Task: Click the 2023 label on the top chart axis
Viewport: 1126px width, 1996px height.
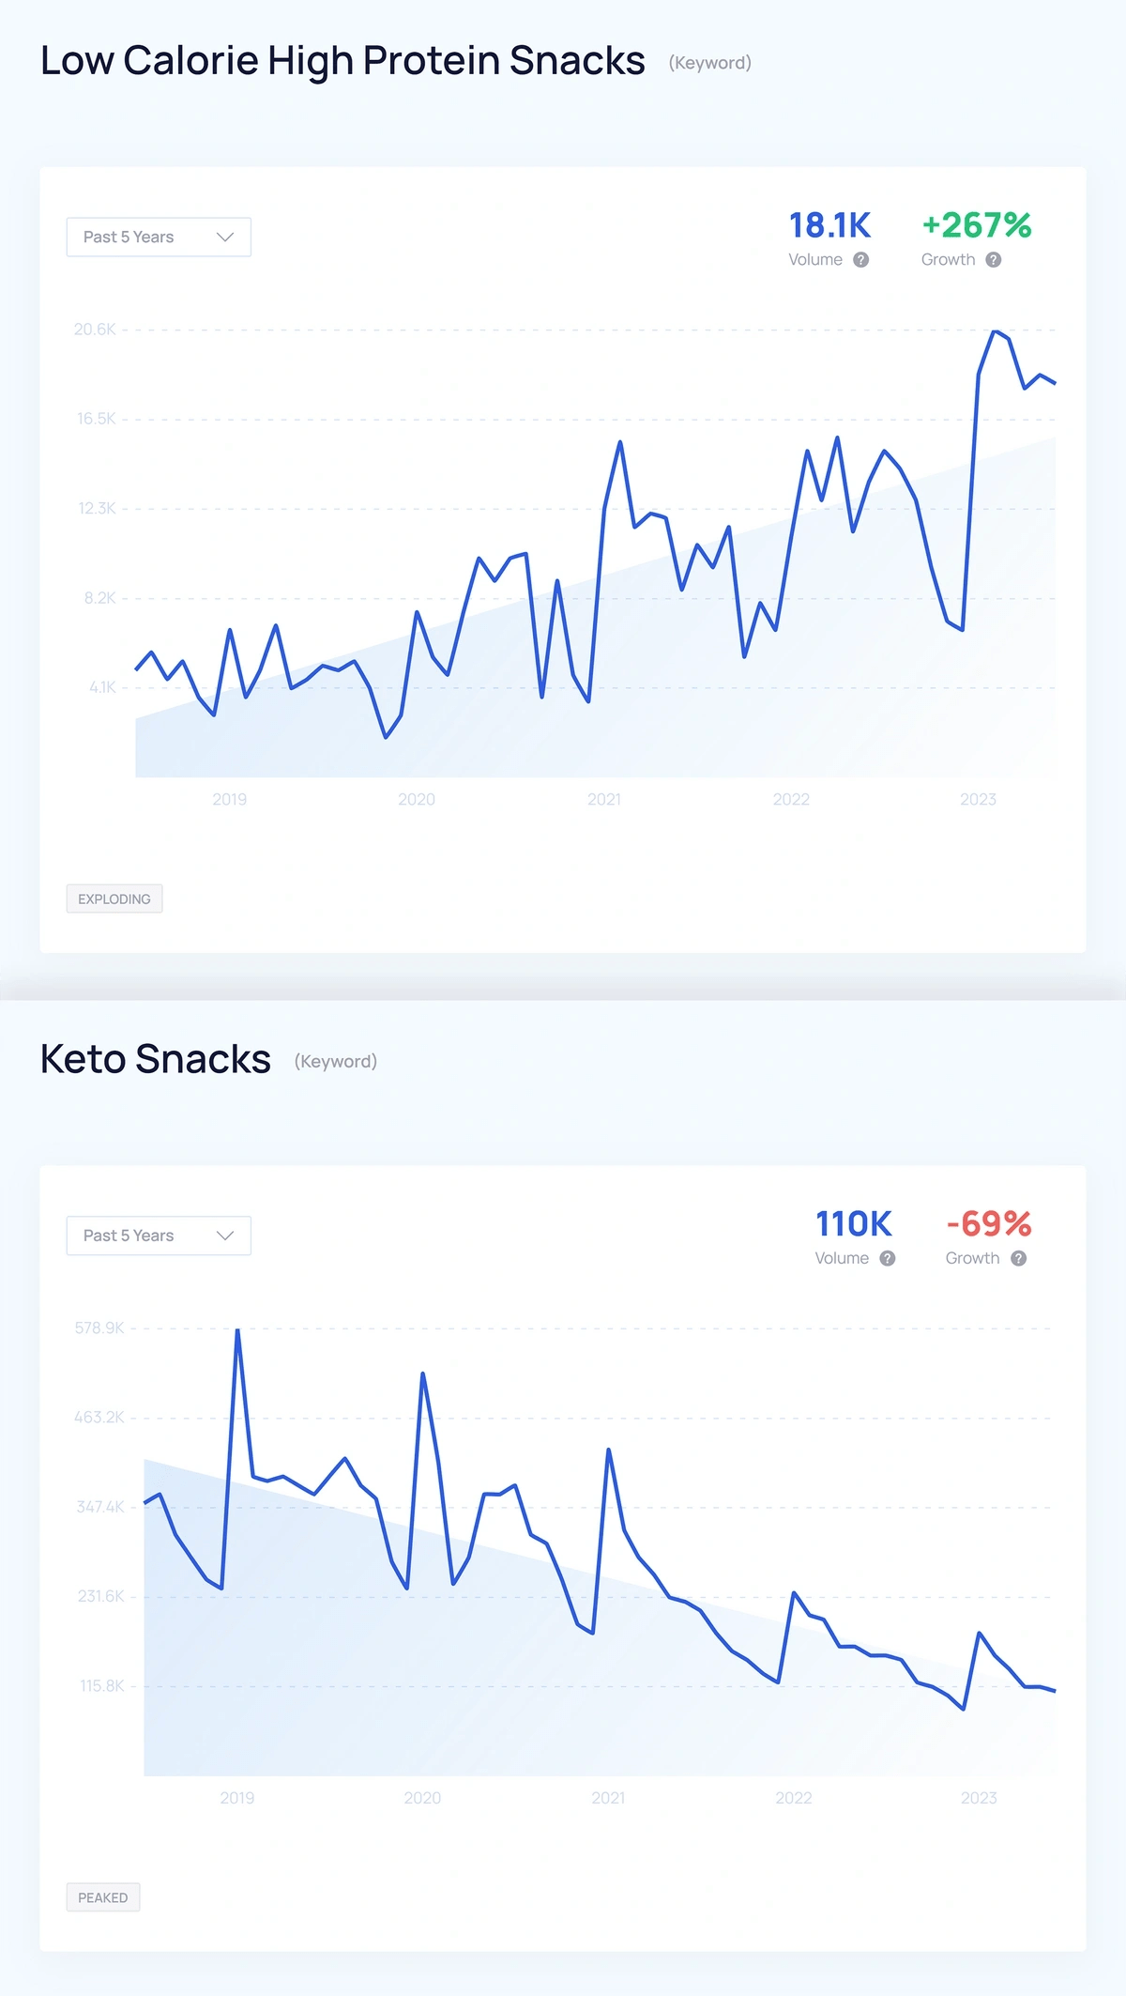Action: pyautogui.click(x=980, y=800)
